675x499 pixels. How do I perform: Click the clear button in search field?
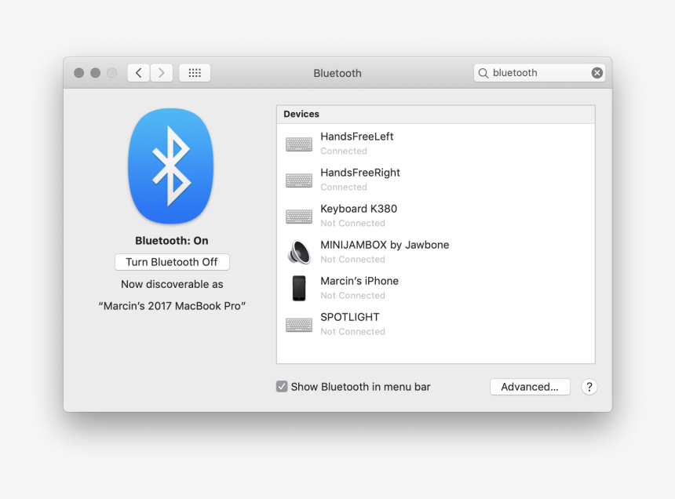(x=597, y=72)
